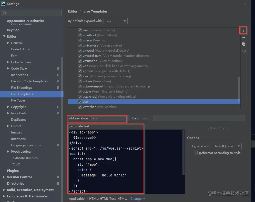
Task: Click the project-level icon beside Code Style
Action: [x=58, y=69]
